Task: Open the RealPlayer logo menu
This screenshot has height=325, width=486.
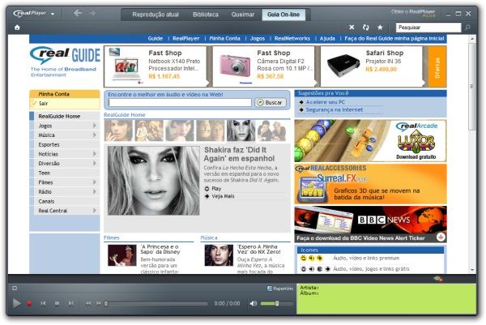Action: coord(33,14)
